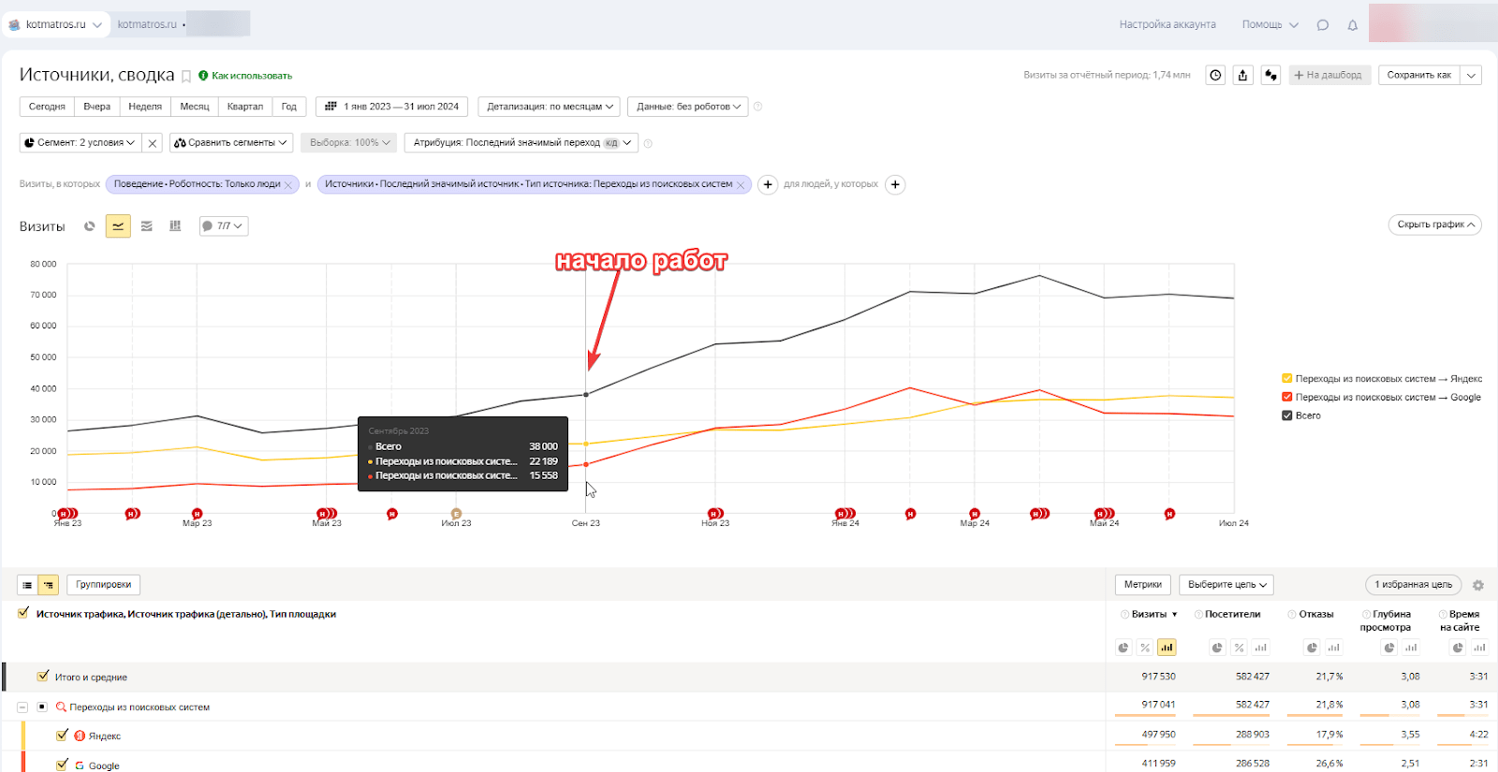Select the line chart view icon
Screen dimensions: 1498x772
click(x=118, y=226)
